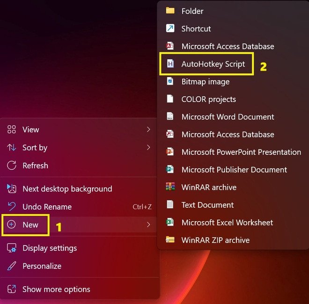309x304 pixels.
Task: Click Show more options
Action: [x=79, y=289]
